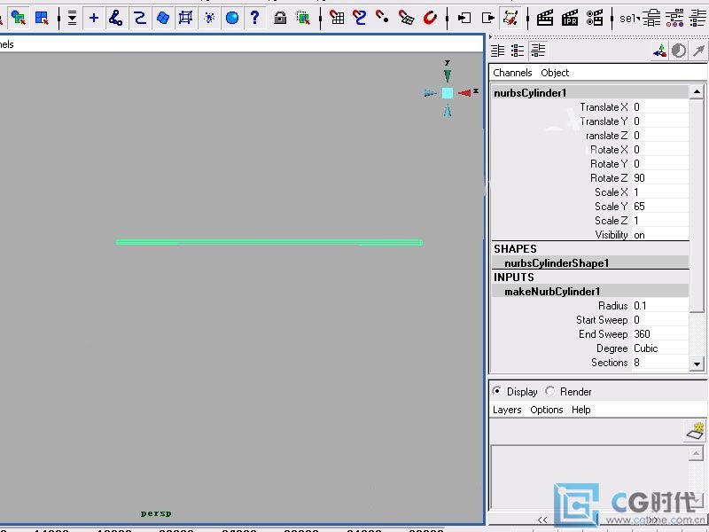Click the Start Sweep attribute label
The width and height of the screenshot is (709, 532).
602,320
